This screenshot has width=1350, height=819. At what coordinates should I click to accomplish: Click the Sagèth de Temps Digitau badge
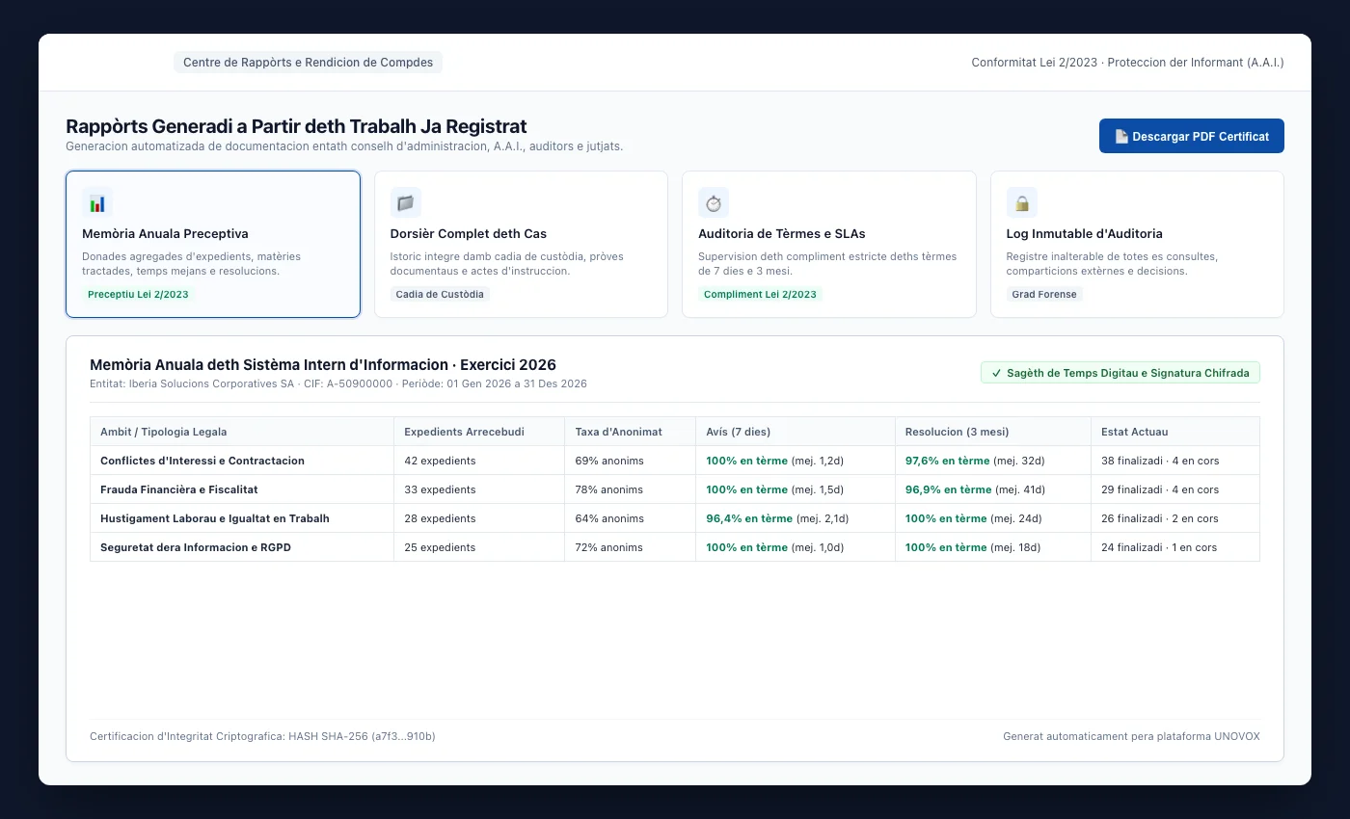1120,373
